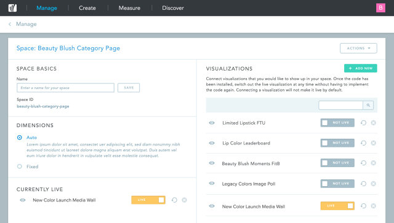Click the app logo in top bar

point(12,8)
